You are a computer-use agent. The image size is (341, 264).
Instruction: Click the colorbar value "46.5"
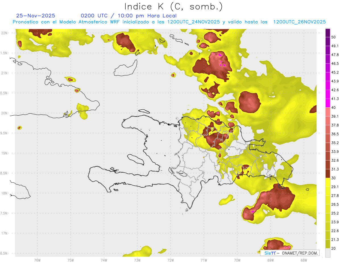pyautogui.click(x=335, y=64)
